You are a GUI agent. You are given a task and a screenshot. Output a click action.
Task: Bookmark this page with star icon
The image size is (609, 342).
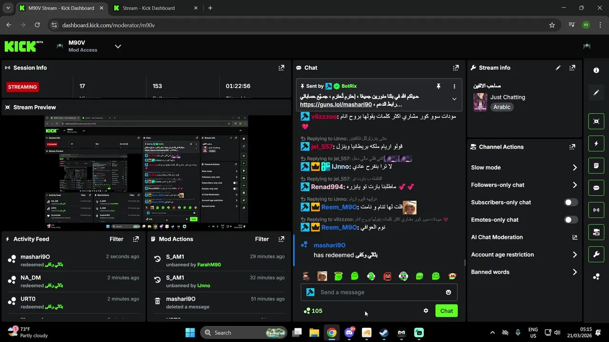click(x=552, y=25)
